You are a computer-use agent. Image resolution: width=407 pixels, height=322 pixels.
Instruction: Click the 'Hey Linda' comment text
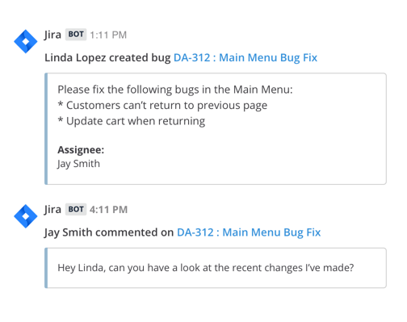[x=206, y=268]
